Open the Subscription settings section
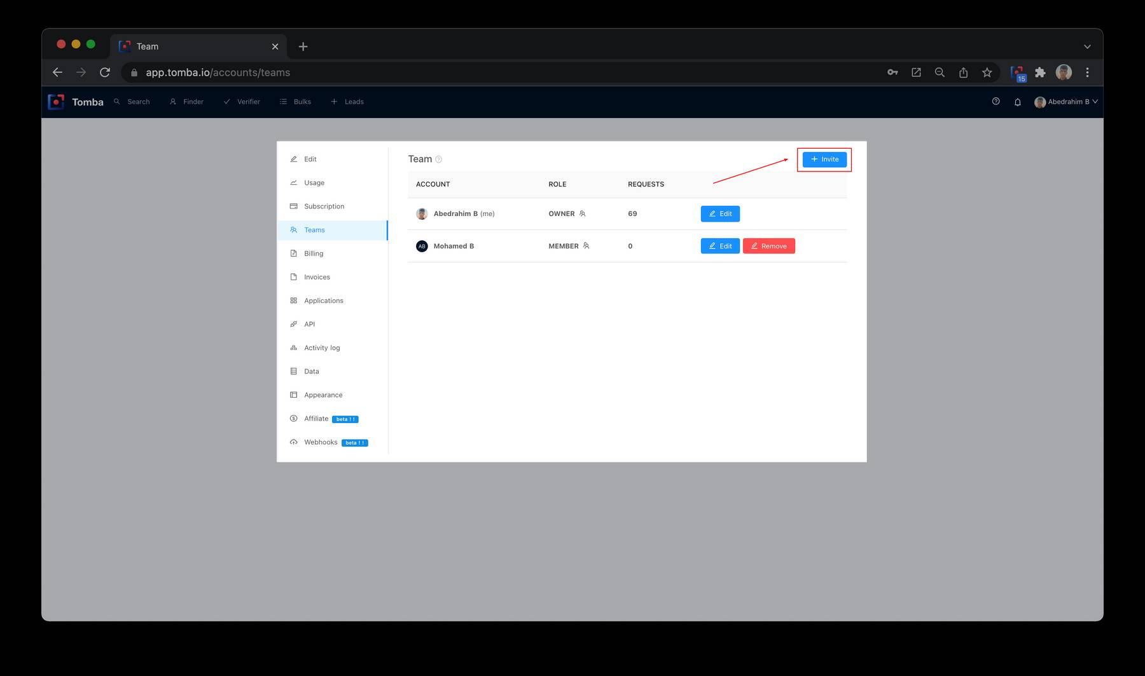This screenshot has width=1145, height=676. point(332,206)
